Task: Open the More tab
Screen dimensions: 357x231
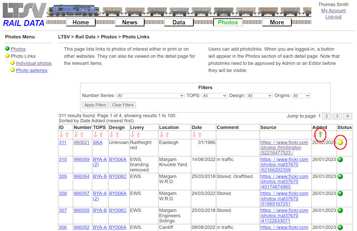Action: (x=277, y=22)
